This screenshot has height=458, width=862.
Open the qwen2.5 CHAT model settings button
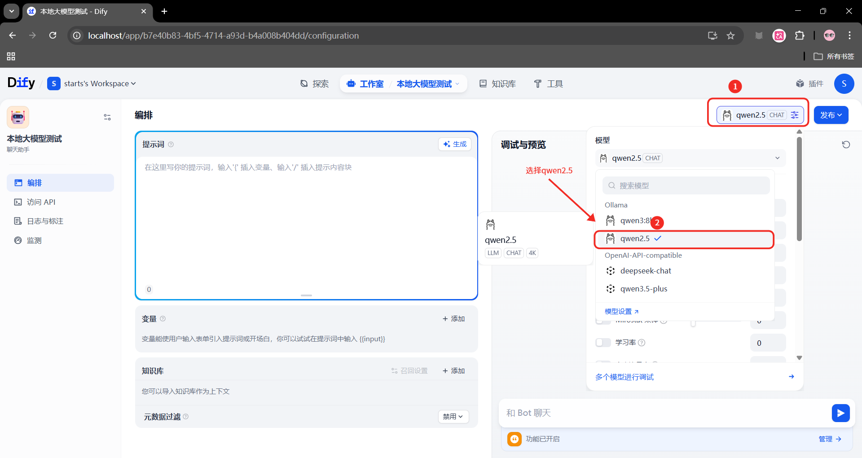(x=760, y=115)
